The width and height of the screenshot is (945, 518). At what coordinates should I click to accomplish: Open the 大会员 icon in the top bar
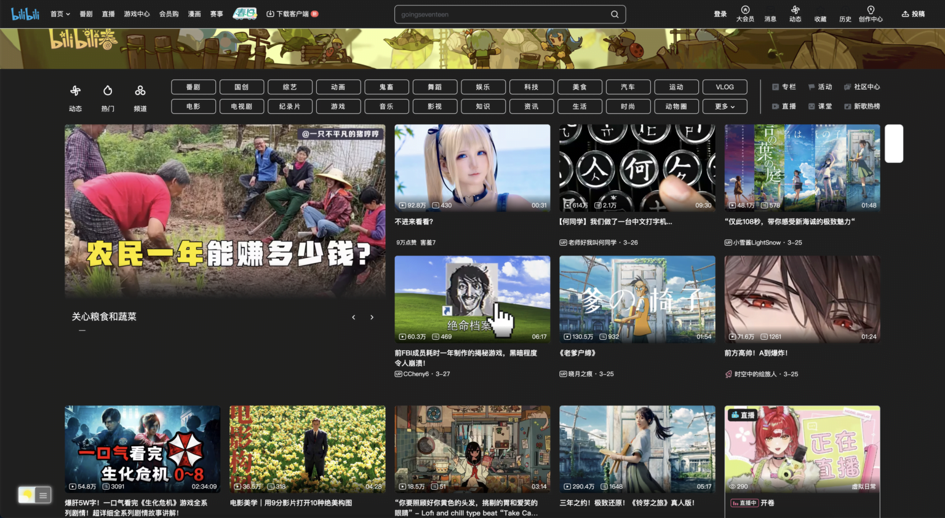coord(745,14)
